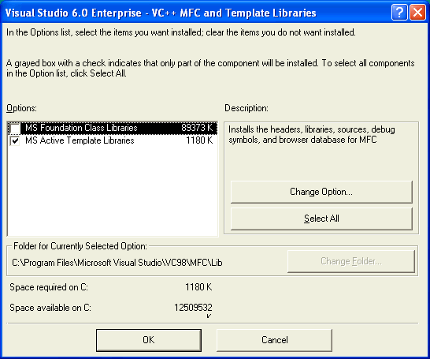430x359 pixels.
Task: Select the MS Foundation Class Libraries row label
Action: (81, 128)
